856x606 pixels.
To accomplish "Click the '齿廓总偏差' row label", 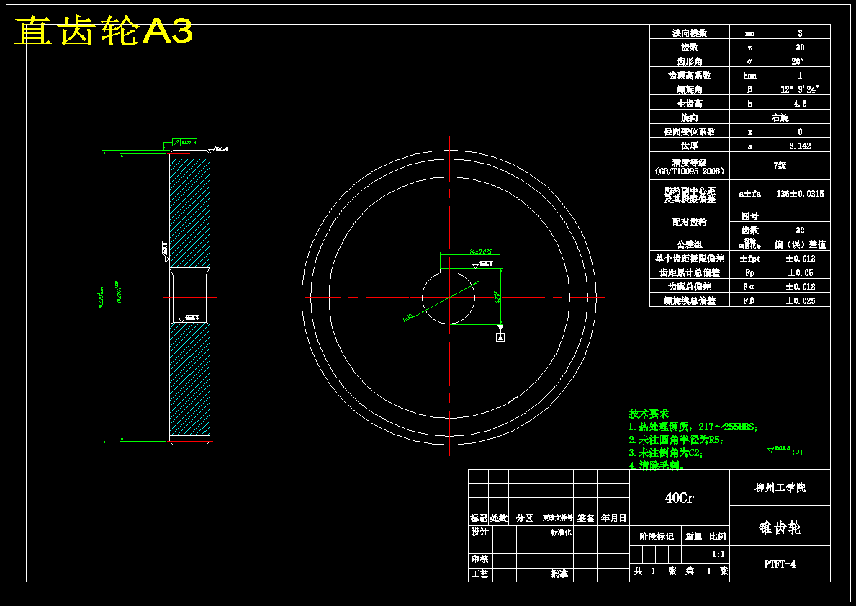I will coord(690,286).
